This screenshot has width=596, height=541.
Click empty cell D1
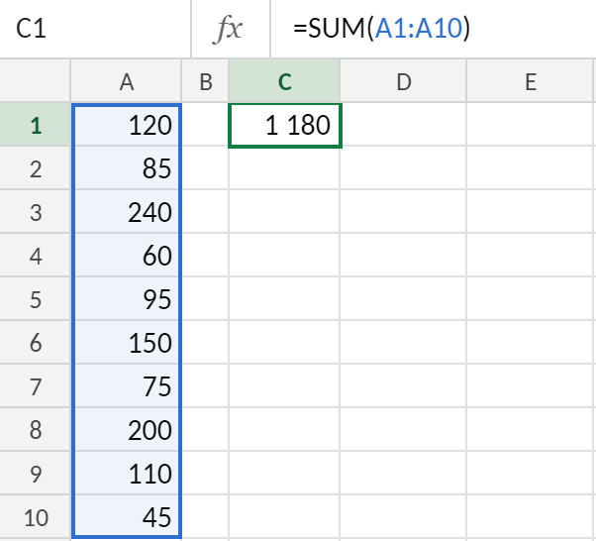(403, 125)
